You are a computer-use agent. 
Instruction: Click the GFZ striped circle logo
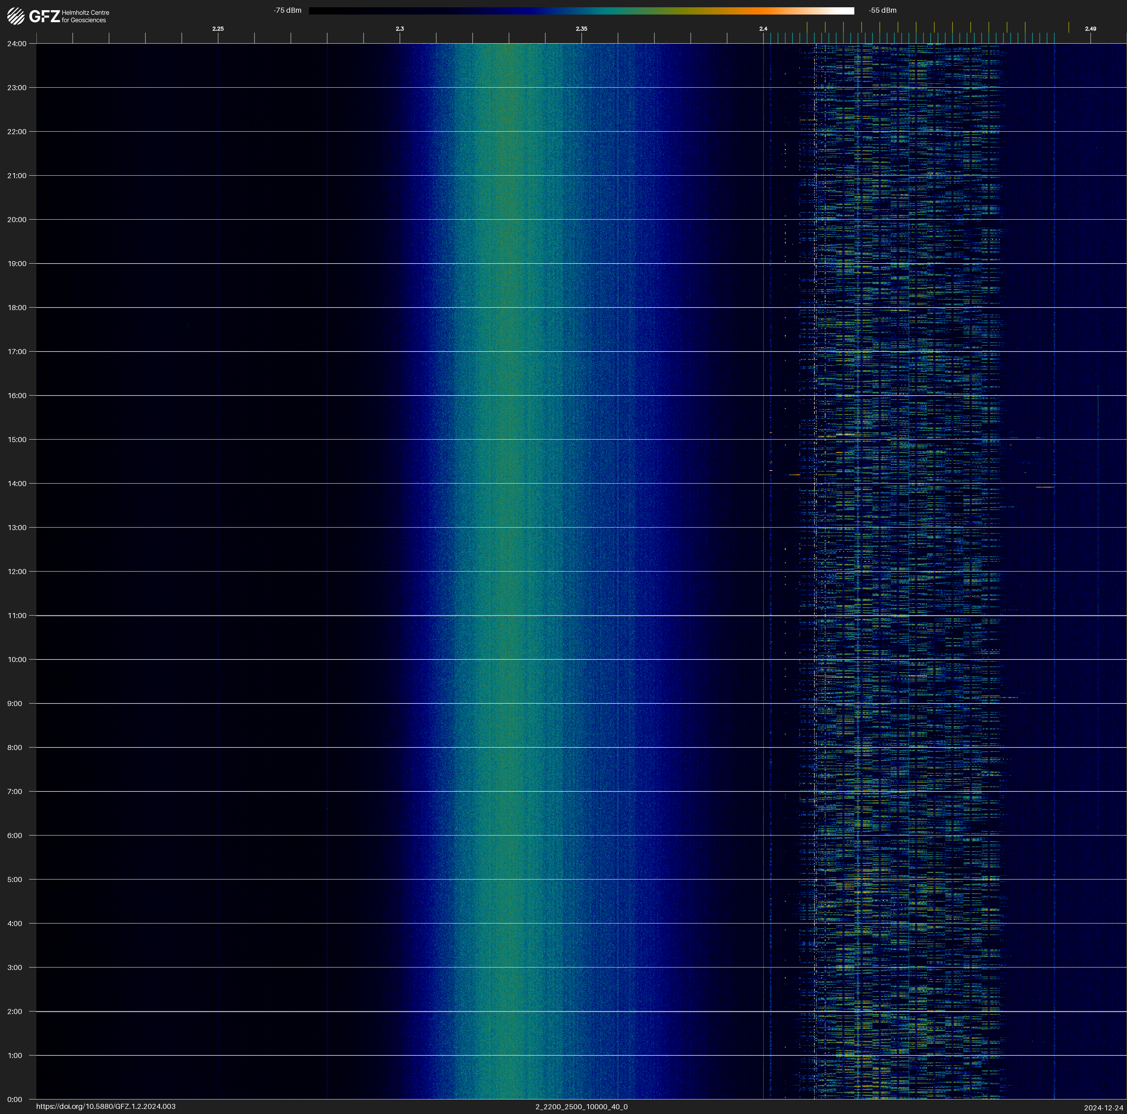16,16
